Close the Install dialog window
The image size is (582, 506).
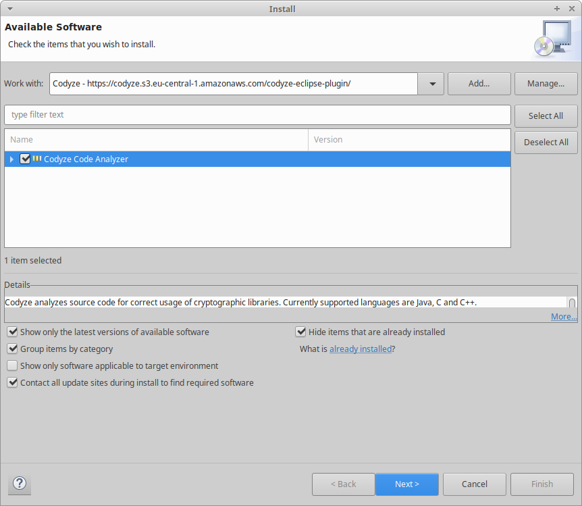click(x=571, y=9)
